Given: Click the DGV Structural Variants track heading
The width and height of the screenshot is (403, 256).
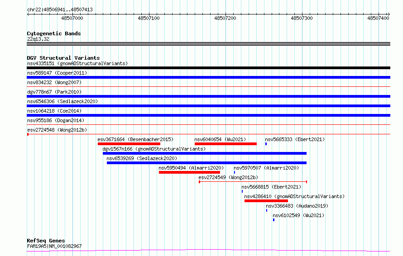Looking at the screenshot, I should (63, 58).
